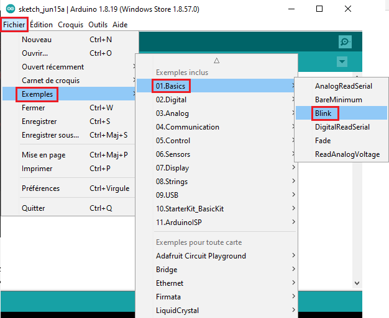Maximize the Arduino window
Image resolution: width=389 pixels, height=318 pixels.
pyautogui.click(x=319, y=9)
